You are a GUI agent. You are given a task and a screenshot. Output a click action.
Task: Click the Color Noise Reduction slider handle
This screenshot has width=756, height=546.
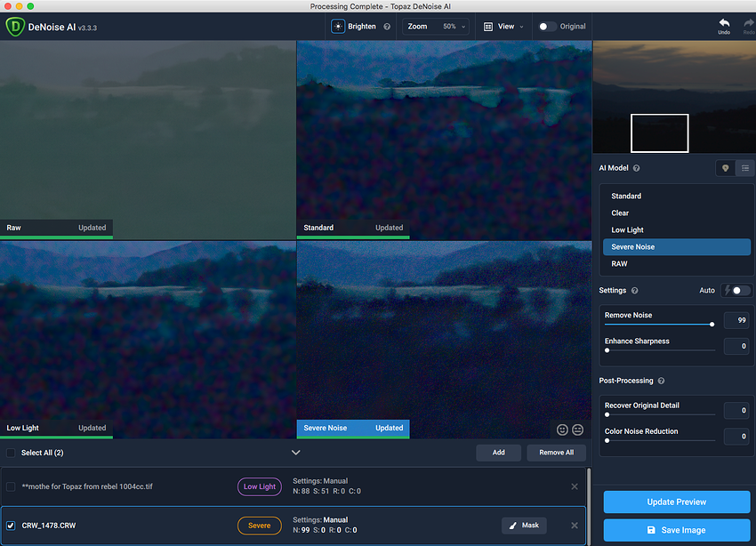click(x=607, y=440)
